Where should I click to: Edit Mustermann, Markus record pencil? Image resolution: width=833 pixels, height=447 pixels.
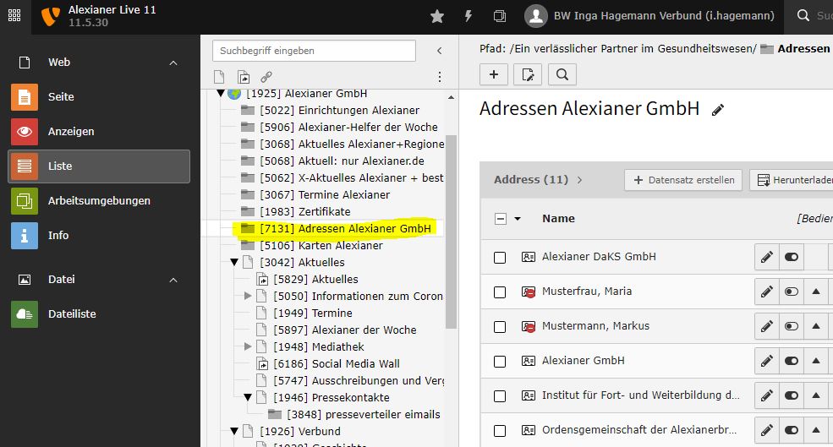pyautogui.click(x=766, y=326)
